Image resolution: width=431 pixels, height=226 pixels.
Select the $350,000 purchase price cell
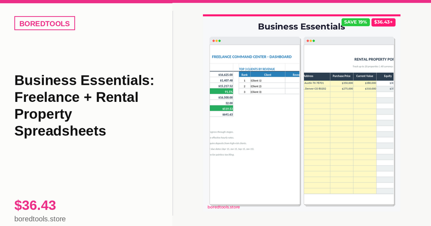pyautogui.click(x=342, y=83)
